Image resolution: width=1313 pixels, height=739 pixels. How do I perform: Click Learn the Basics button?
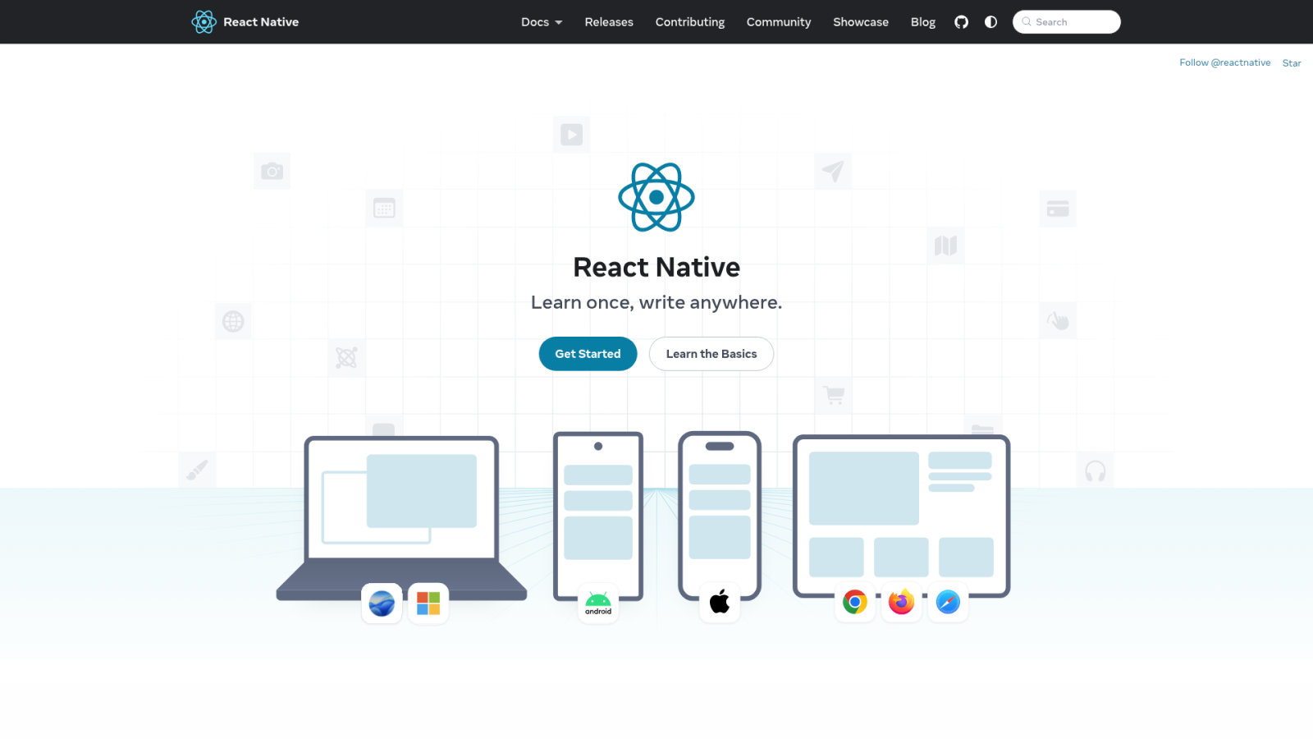click(711, 354)
